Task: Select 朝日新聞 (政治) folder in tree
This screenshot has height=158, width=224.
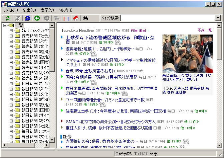Action: [x=35, y=105]
